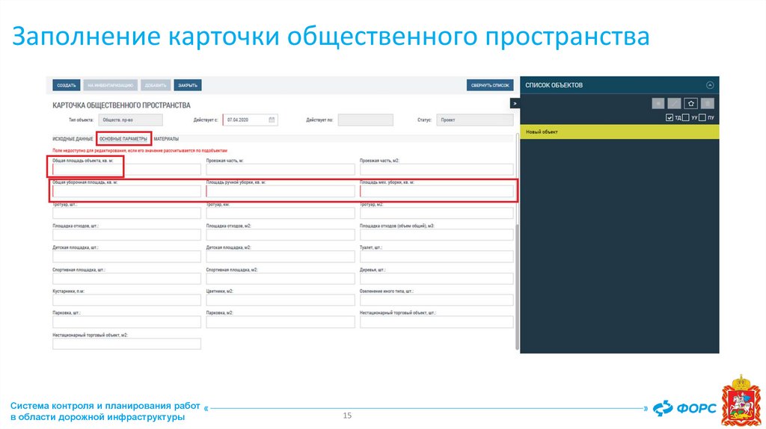The image size is (766, 429).
Task: Click the Туалет, шт input
Action: tap(437, 256)
